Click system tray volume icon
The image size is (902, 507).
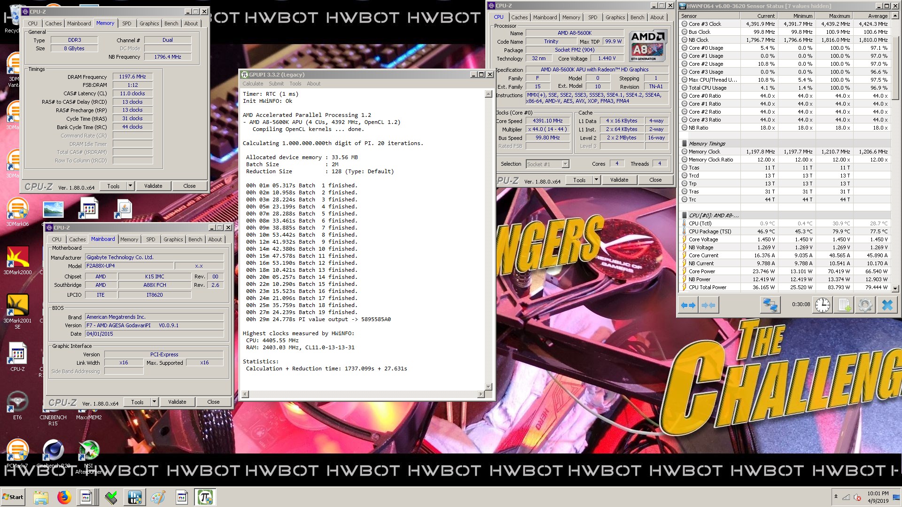point(857,497)
